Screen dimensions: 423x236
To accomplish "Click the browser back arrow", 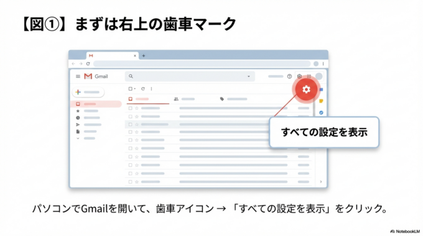I will (x=73, y=64).
